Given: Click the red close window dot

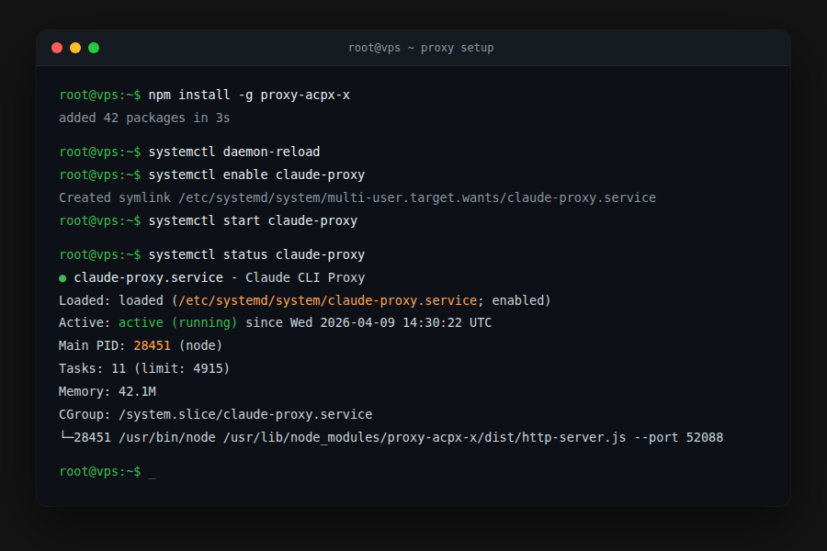Looking at the screenshot, I should point(57,48).
